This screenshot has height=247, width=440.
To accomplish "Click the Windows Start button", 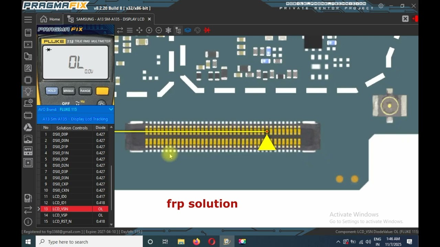I will (28, 242).
